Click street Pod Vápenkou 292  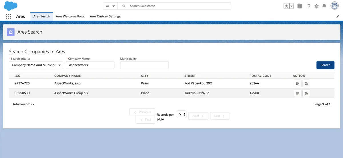click(198, 83)
